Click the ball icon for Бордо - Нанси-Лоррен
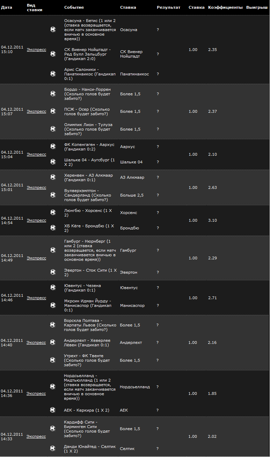Viewport: 270px width, 457px height. click(x=53, y=94)
